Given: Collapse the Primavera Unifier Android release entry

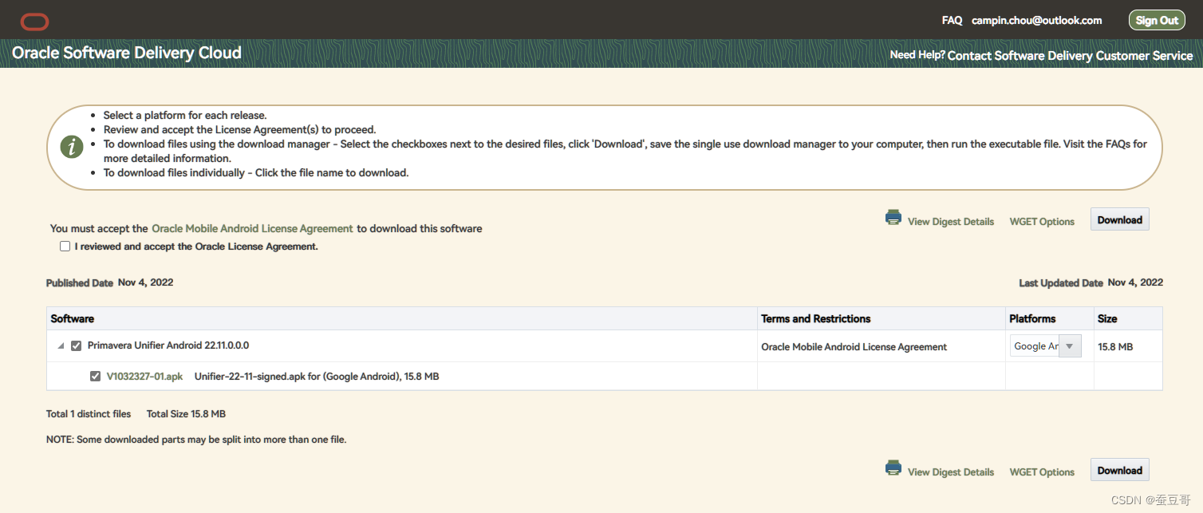Looking at the screenshot, I should (60, 346).
